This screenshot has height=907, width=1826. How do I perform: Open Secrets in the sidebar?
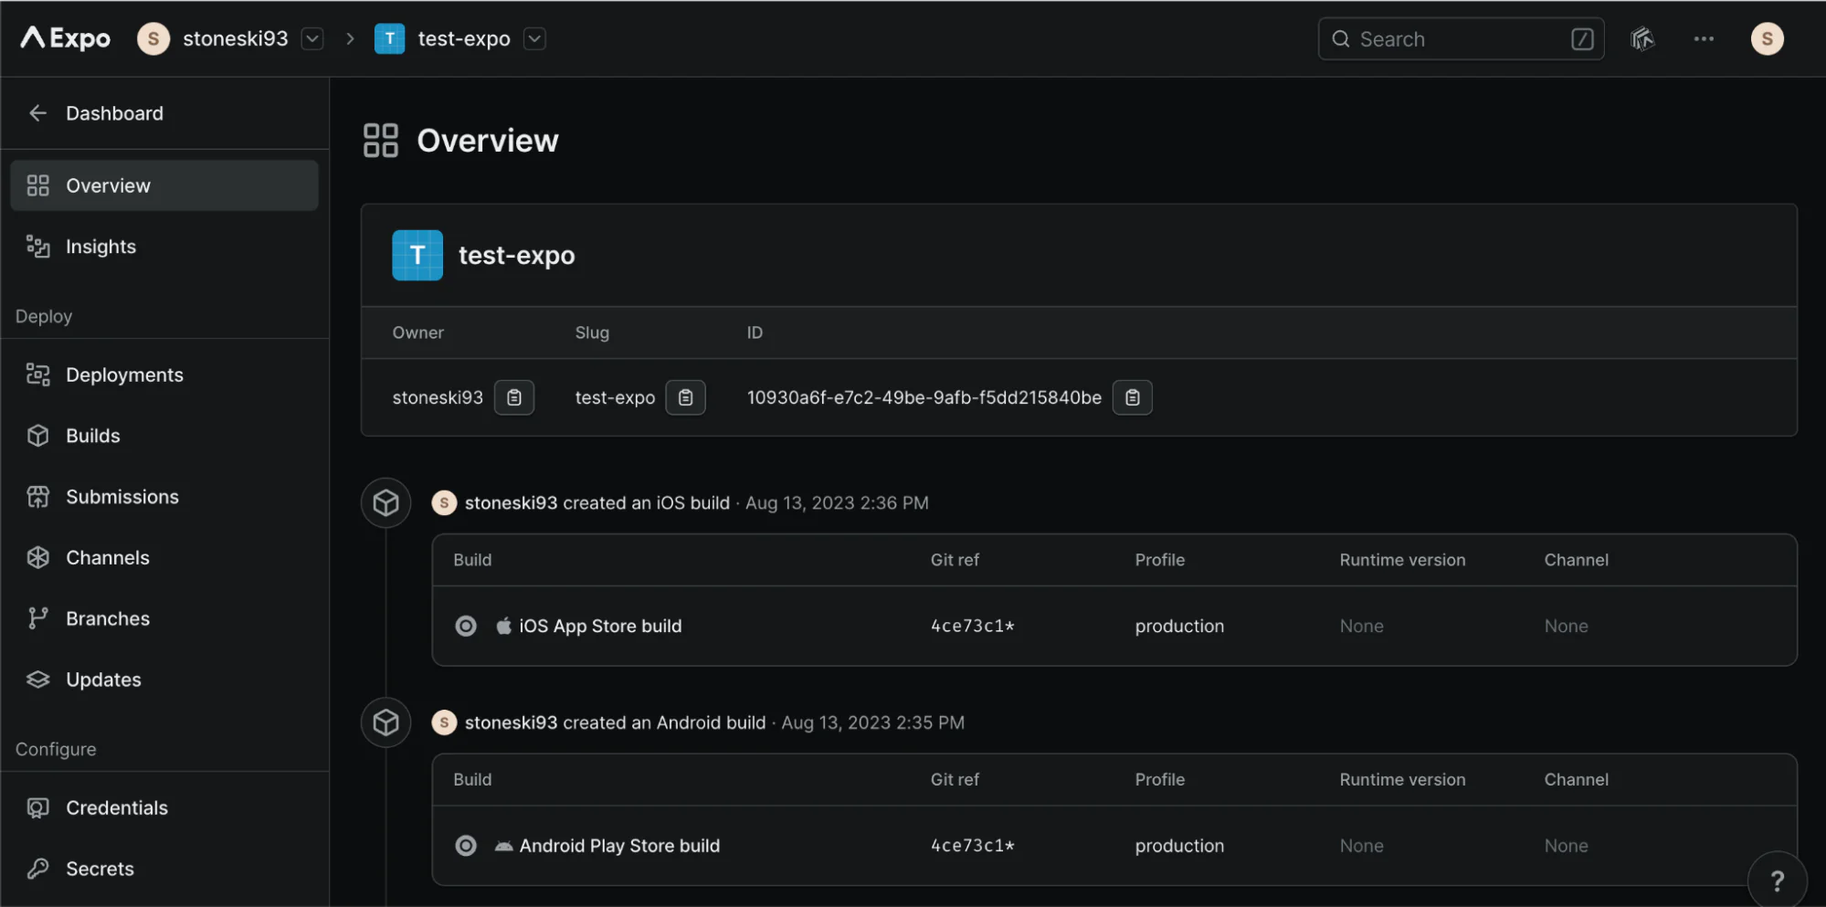pos(164,869)
